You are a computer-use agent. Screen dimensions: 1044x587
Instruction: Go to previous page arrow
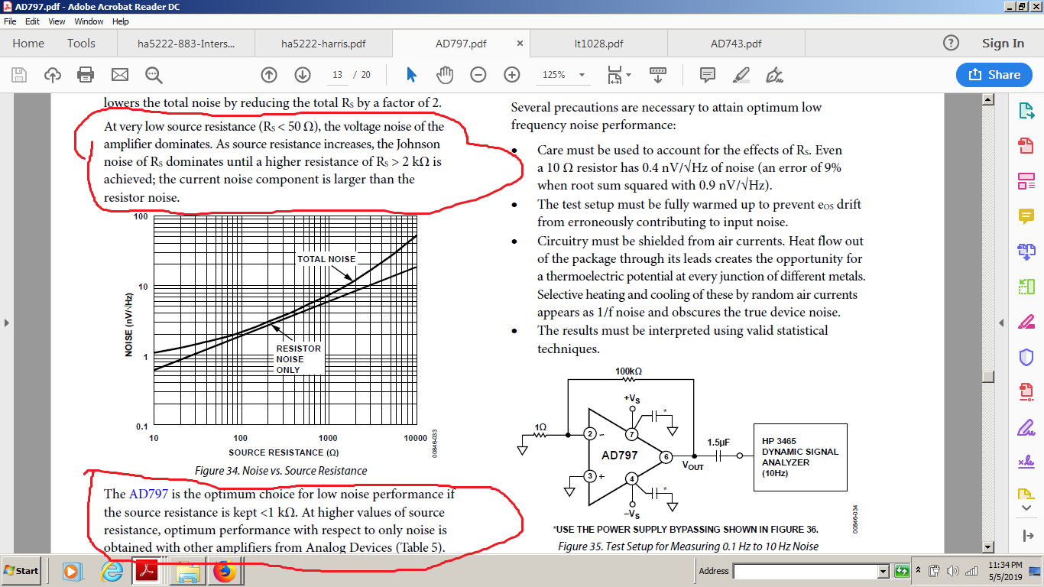pyautogui.click(x=268, y=75)
